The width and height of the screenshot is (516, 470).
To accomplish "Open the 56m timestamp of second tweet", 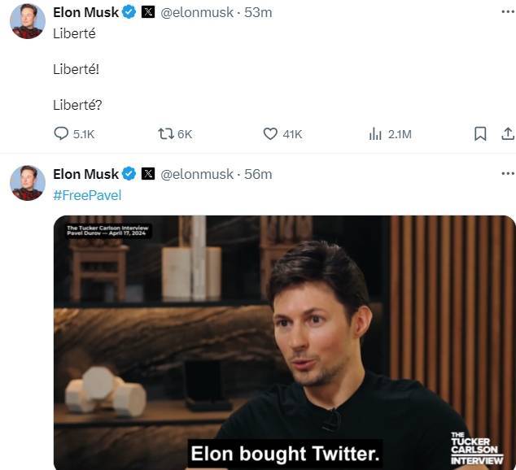I will 258,174.
